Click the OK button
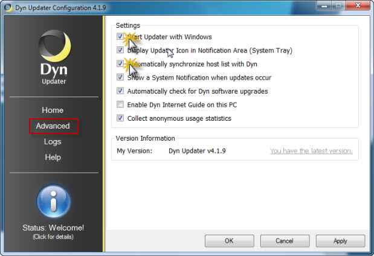 click(x=229, y=241)
